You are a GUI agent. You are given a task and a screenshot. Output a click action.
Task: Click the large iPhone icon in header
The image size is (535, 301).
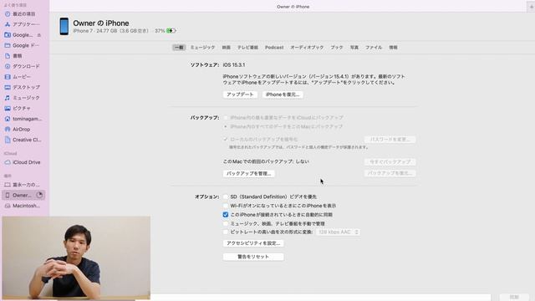click(x=64, y=26)
